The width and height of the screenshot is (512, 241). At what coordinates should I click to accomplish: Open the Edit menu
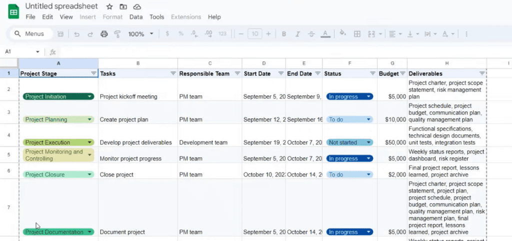(47, 17)
